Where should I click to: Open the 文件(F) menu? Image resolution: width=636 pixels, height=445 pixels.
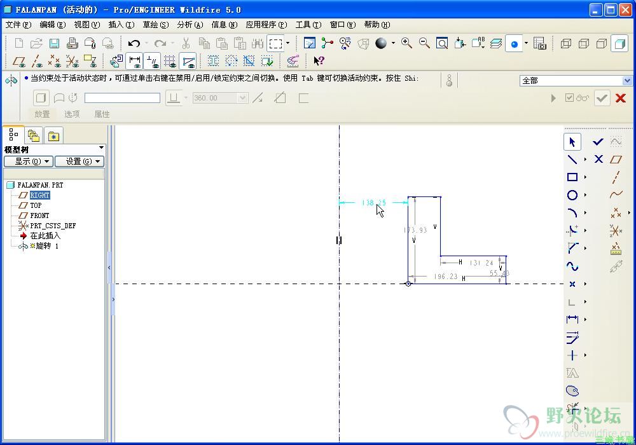(x=18, y=25)
